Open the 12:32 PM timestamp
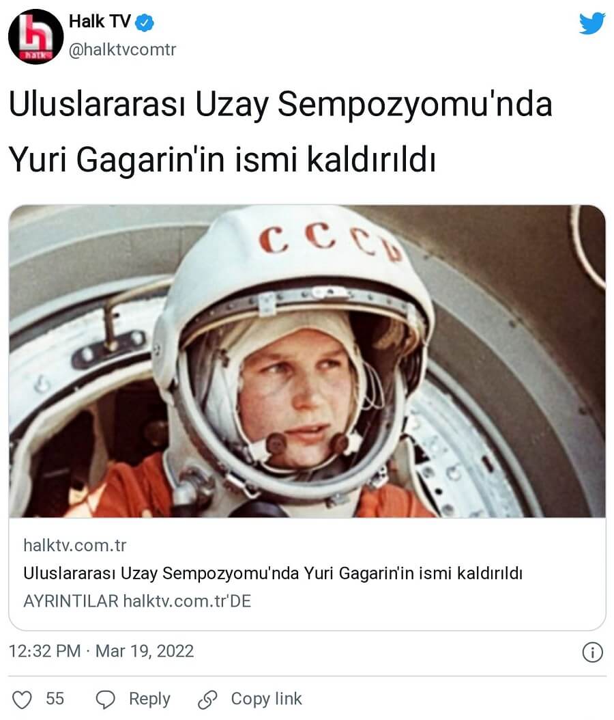This screenshot has height=720, width=614. pos(44,651)
